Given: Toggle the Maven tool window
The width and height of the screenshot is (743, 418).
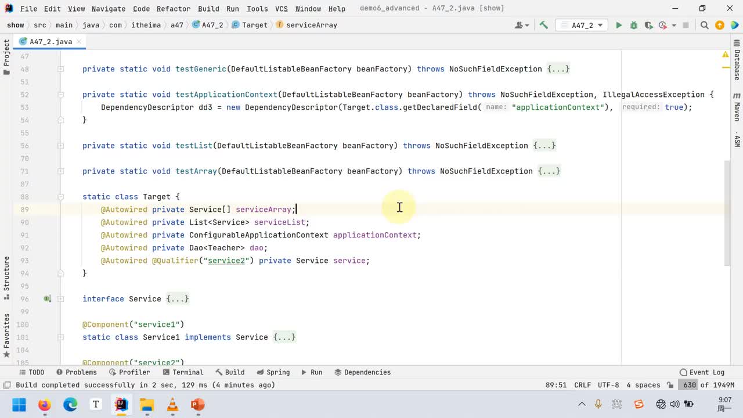Looking at the screenshot, I should [737, 106].
